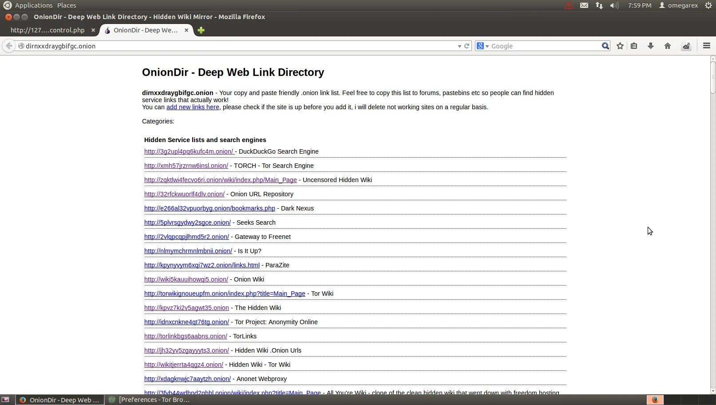716x405 pixels.
Task: Click the show desktop icon in bottom panel
Action: 5,400
